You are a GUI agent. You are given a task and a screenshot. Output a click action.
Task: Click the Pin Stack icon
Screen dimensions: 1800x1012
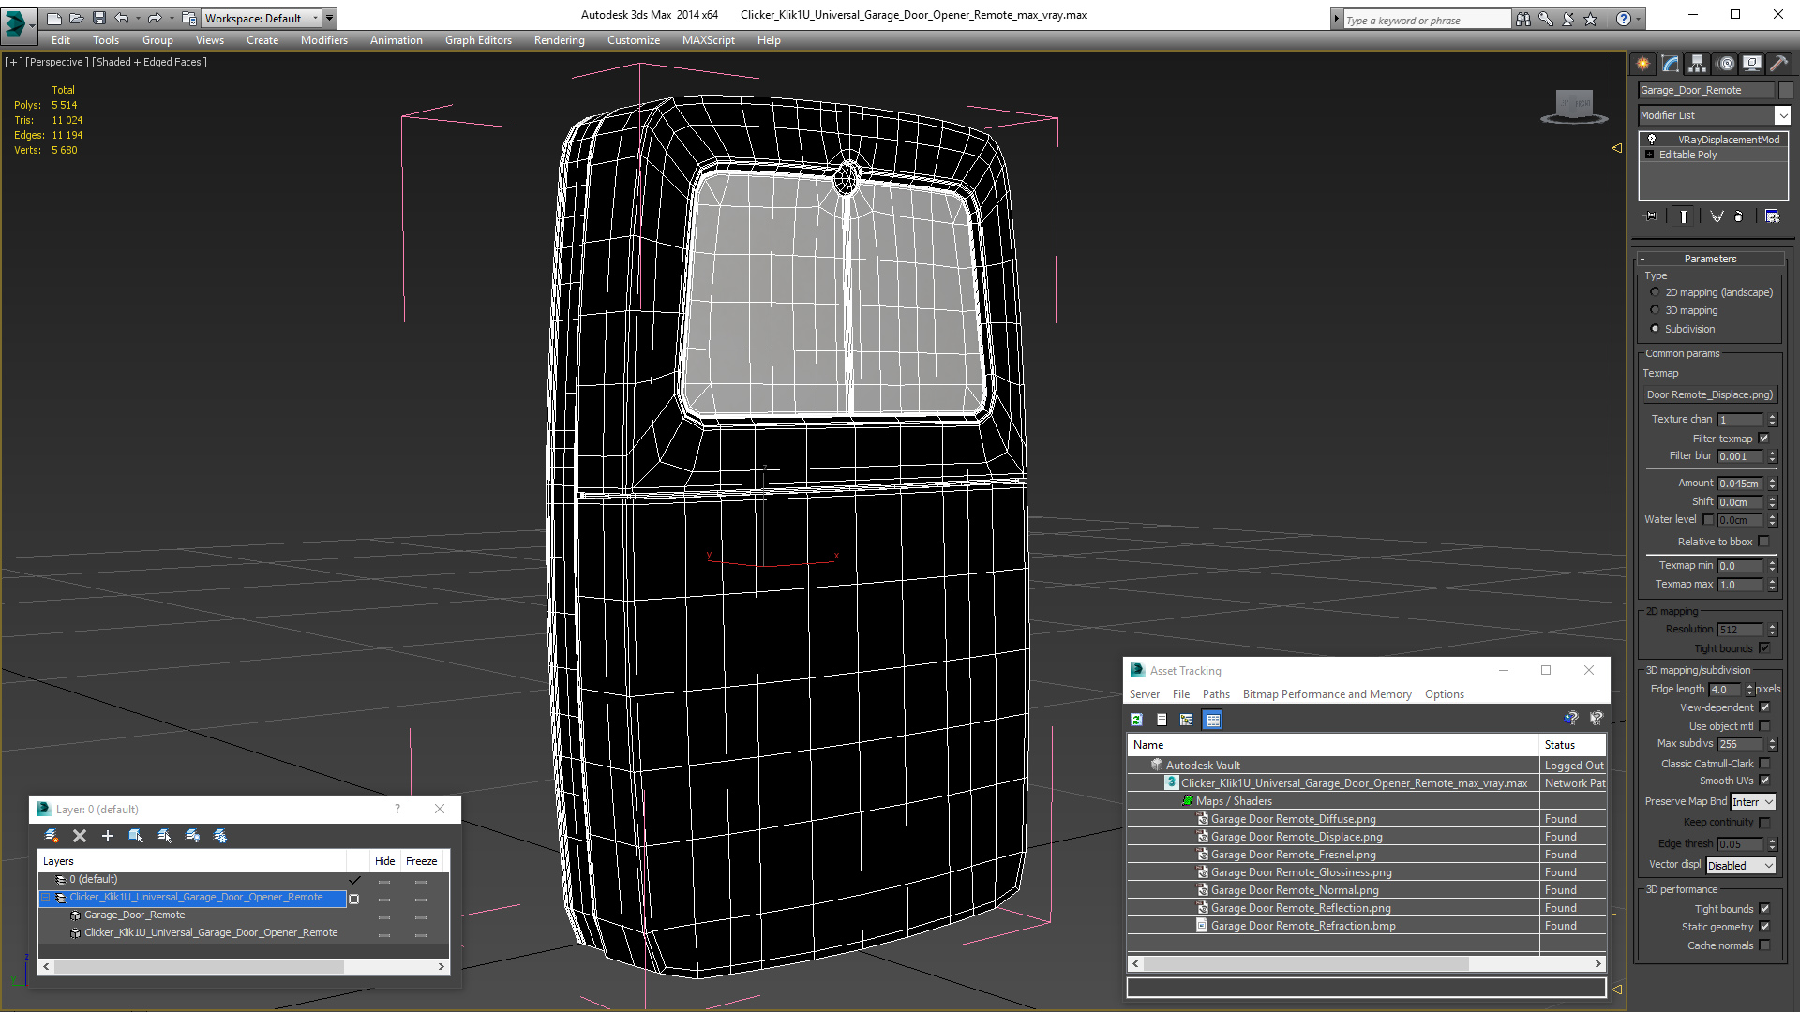pyautogui.click(x=1651, y=216)
